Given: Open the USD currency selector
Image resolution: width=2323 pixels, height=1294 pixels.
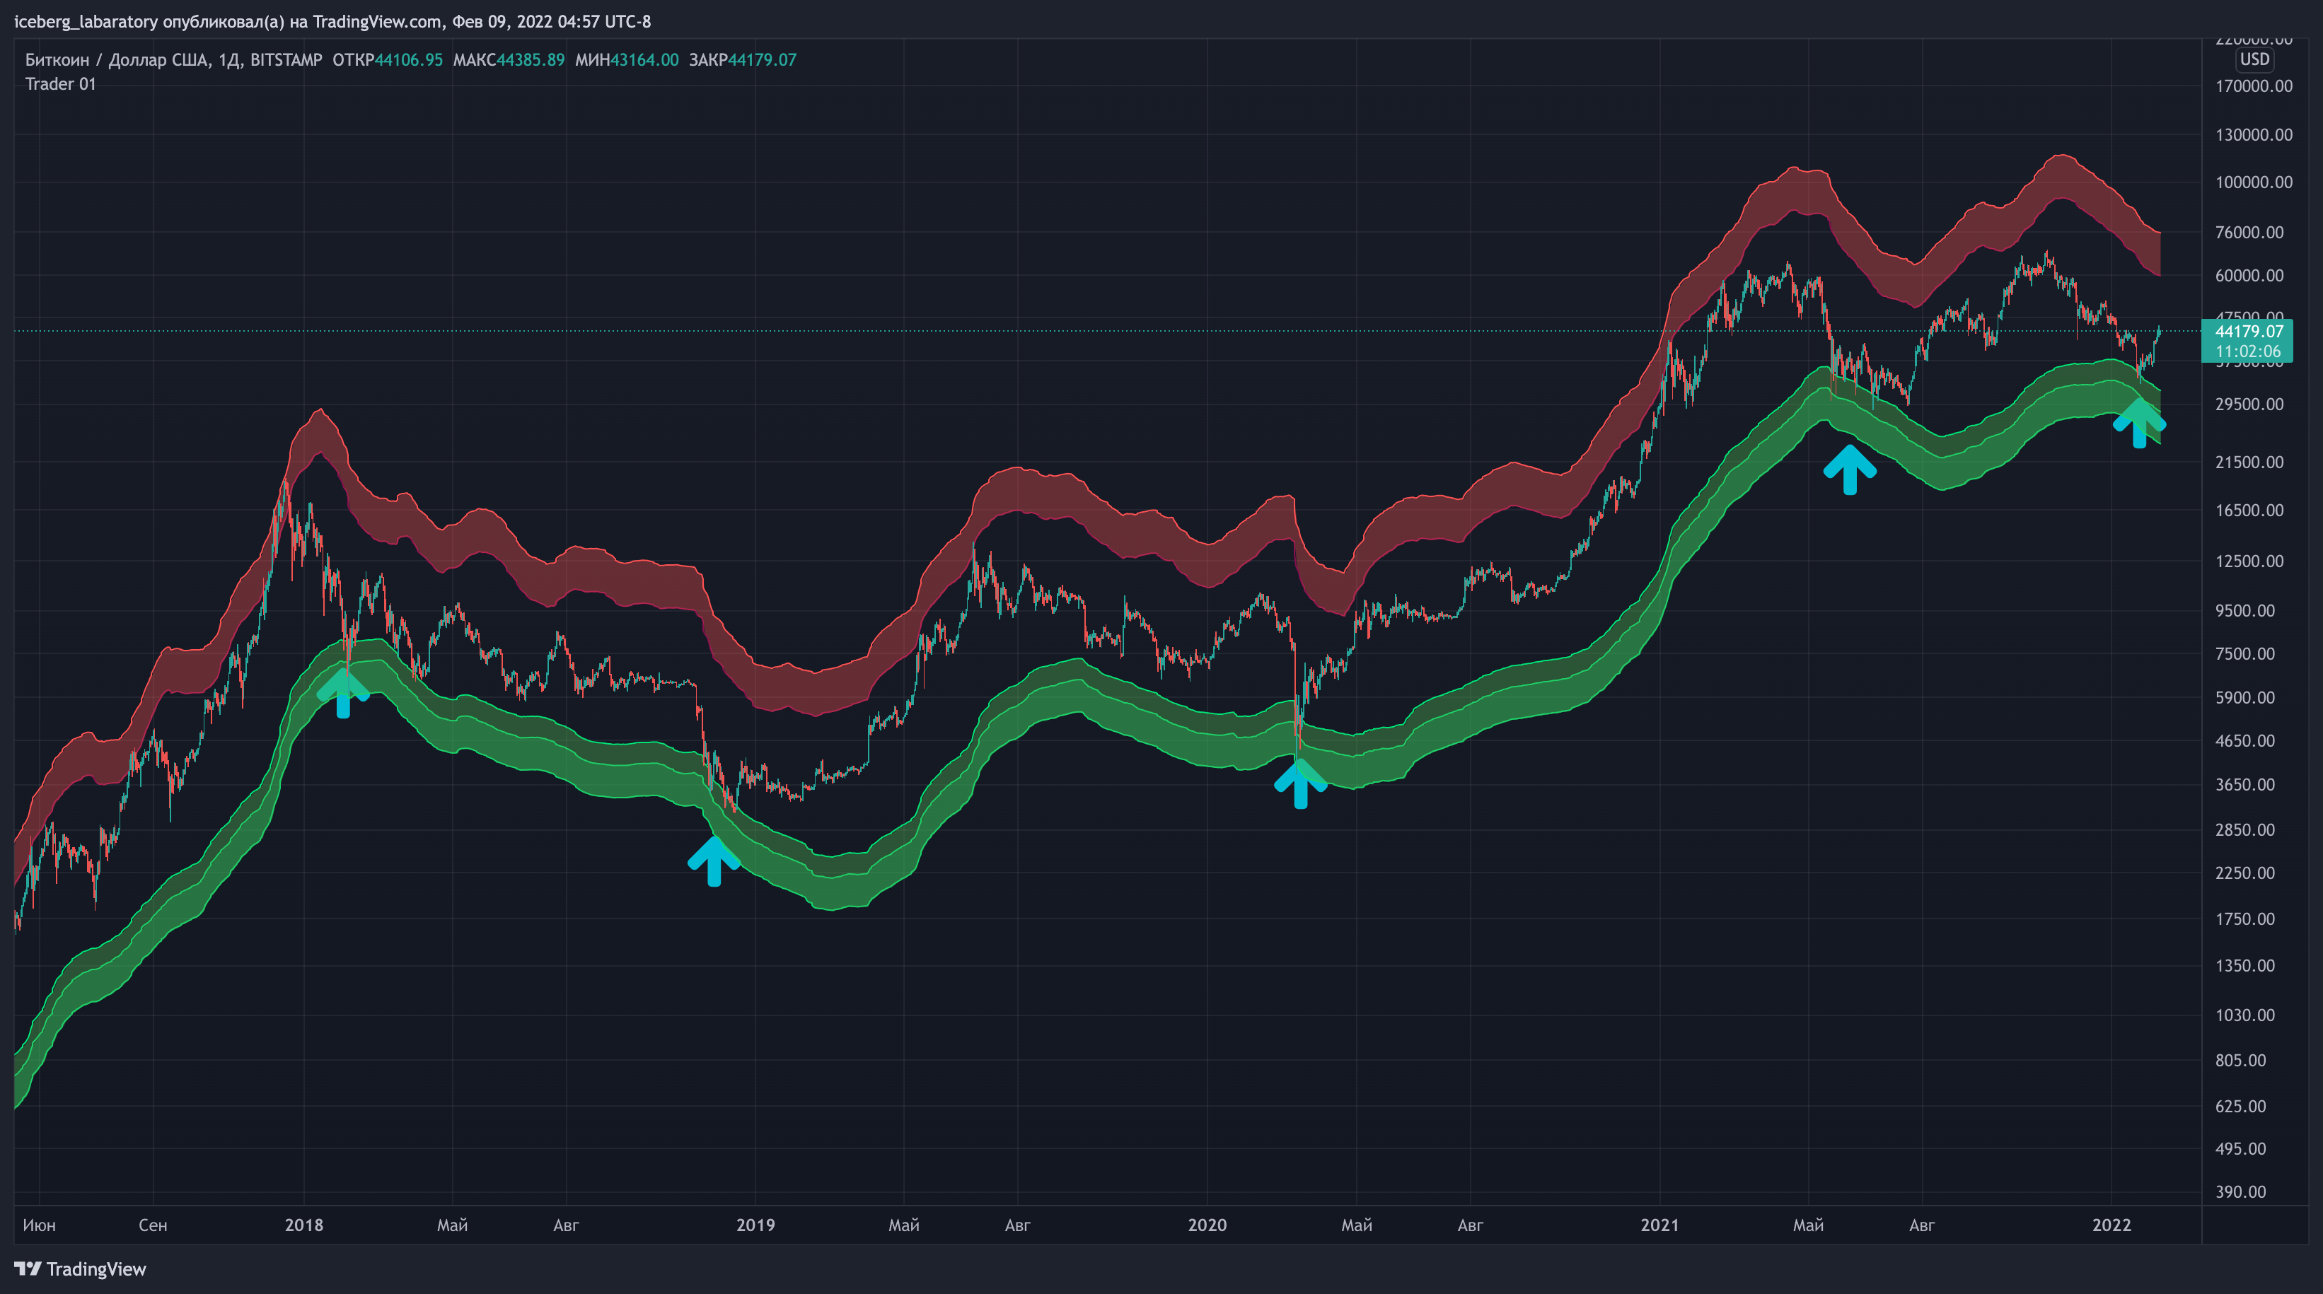Looking at the screenshot, I should pos(2254,59).
